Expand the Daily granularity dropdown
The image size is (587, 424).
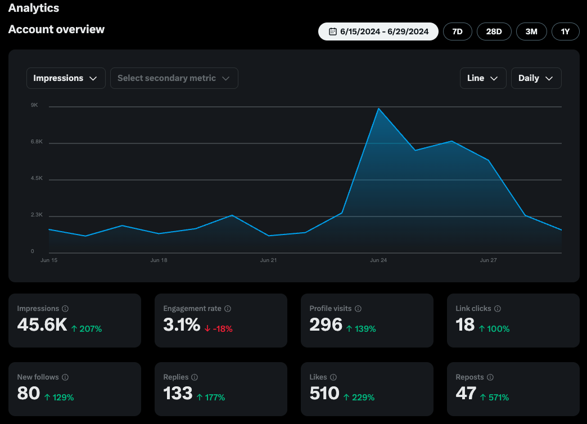(x=536, y=78)
